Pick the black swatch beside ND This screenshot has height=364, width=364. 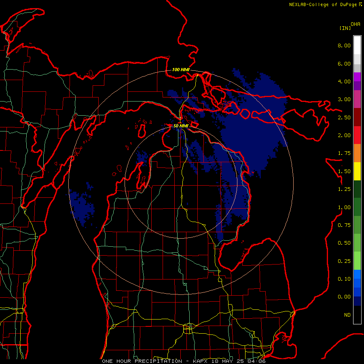[357, 315]
